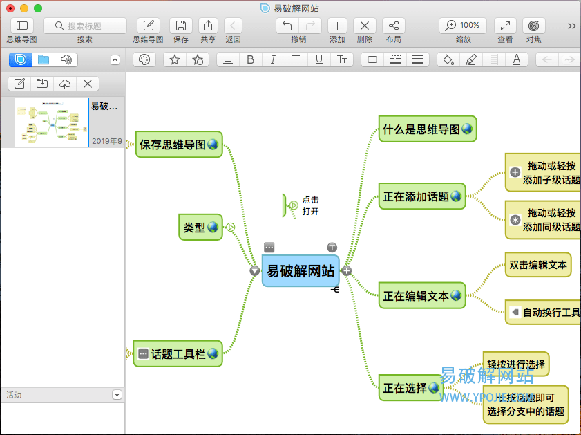Select the 正在添加话题 topic

pyautogui.click(x=422, y=196)
